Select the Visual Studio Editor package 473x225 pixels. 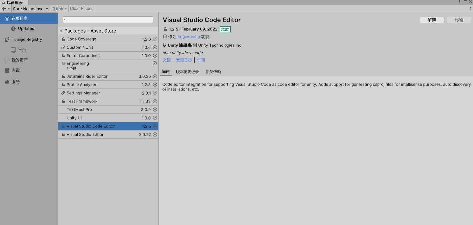(x=108, y=134)
